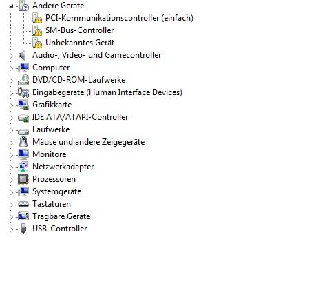Select 'PCI-Kommunikationscontroller (einfach)' entry text
Screen dimensions: 327x301
pos(119,18)
